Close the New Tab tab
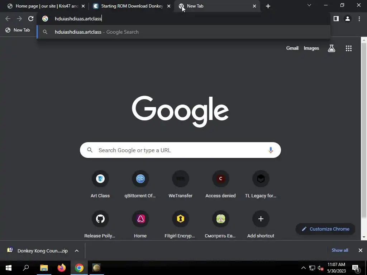This screenshot has height=275, width=367. coord(254,6)
